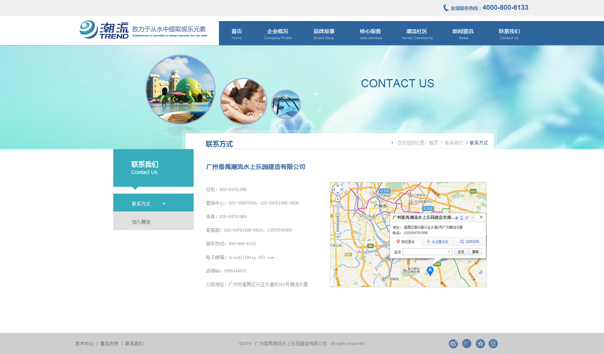Click the 公交 transit button
Image resolution: width=604 pixels, height=354 pixels.
click(x=461, y=252)
